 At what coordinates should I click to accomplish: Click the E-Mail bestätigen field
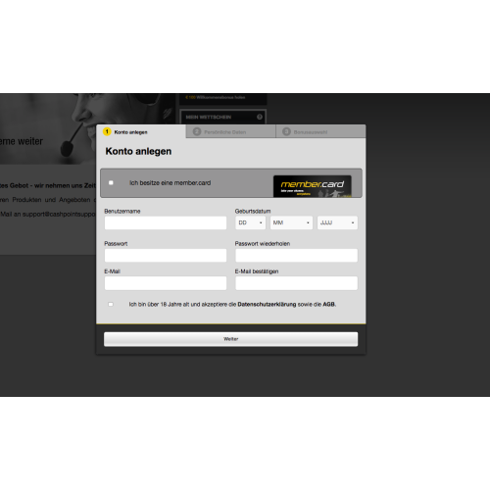[x=297, y=283]
